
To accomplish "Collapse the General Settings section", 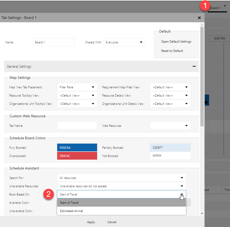I will [194, 66].
